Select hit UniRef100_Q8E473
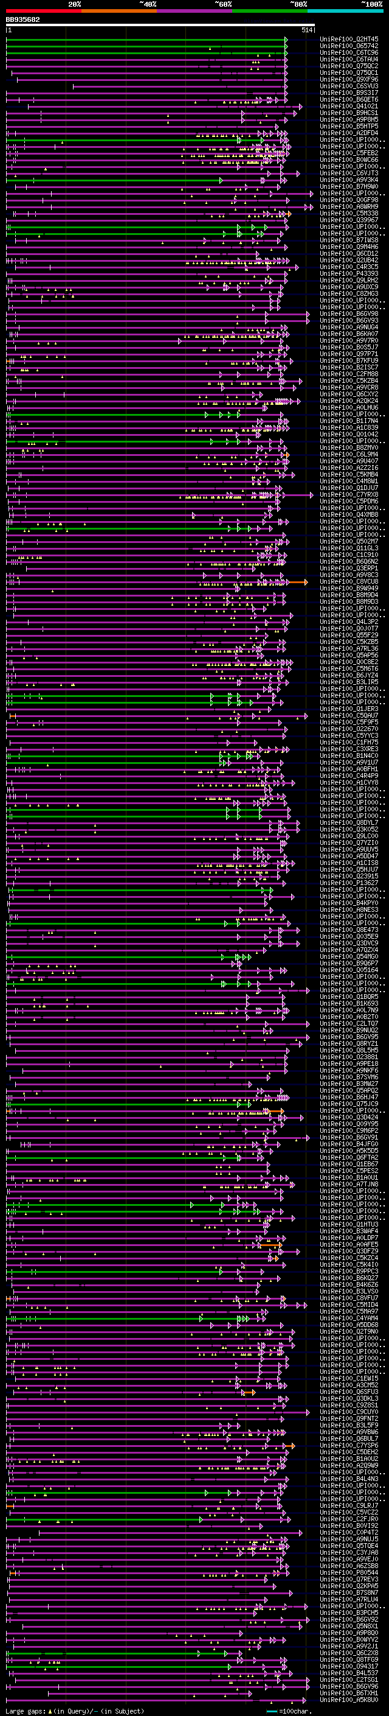This screenshot has width=389, height=1716. (349, 930)
